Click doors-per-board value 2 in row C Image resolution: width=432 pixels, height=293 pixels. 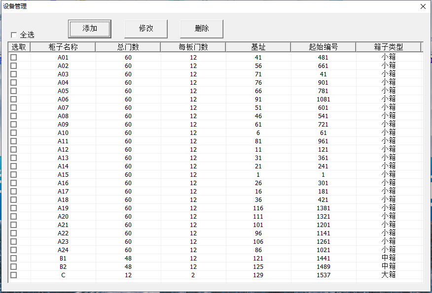pyautogui.click(x=193, y=275)
